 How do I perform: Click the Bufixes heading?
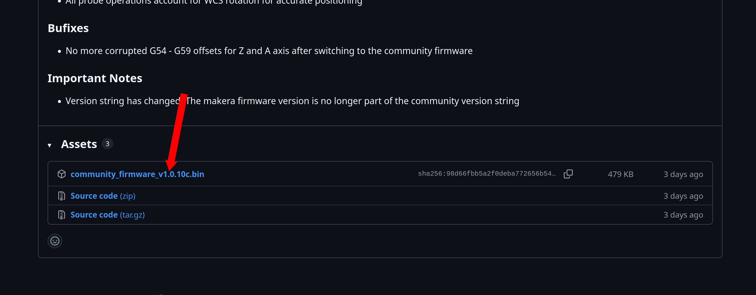click(68, 28)
